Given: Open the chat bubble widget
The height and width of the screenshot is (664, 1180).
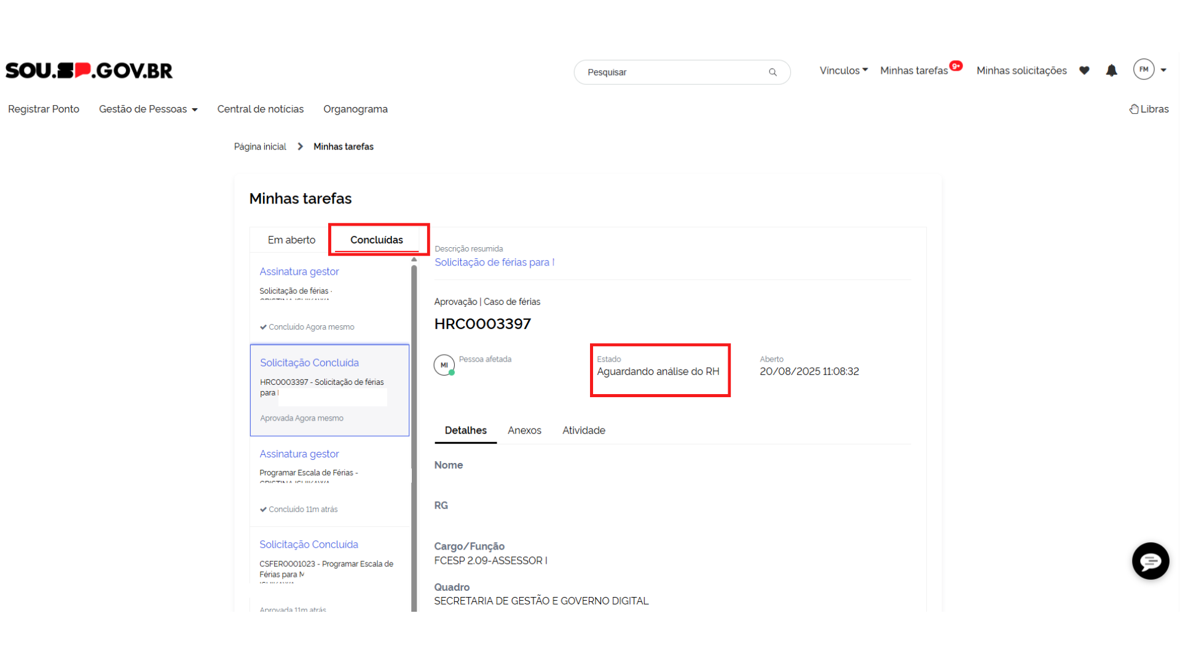Looking at the screenshot, I should click(x=1150, y=561).
